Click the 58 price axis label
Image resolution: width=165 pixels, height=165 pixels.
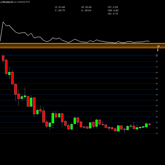pos(157,83)
